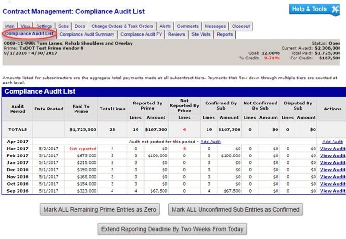
Task: Open the Site Visits tab
Action: point(201,34)
